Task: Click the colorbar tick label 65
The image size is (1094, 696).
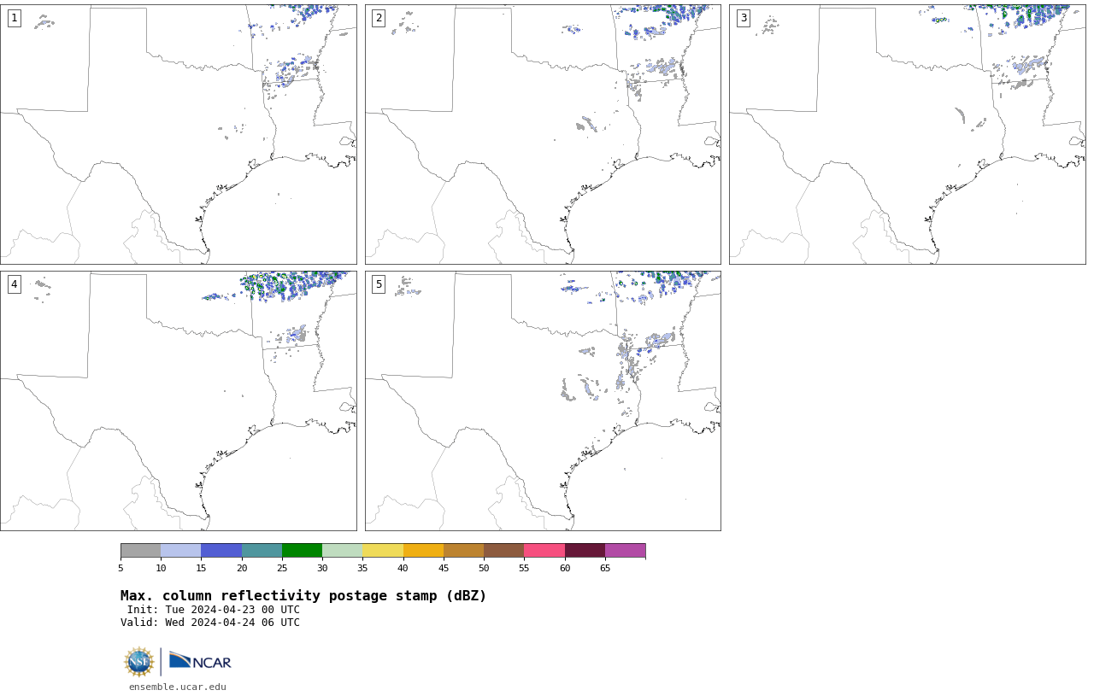Action: pyautogui.click(x=605, y=568)
